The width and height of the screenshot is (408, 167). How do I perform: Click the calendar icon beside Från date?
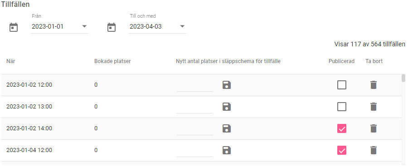pyautogui.click(x=14, y=27)
